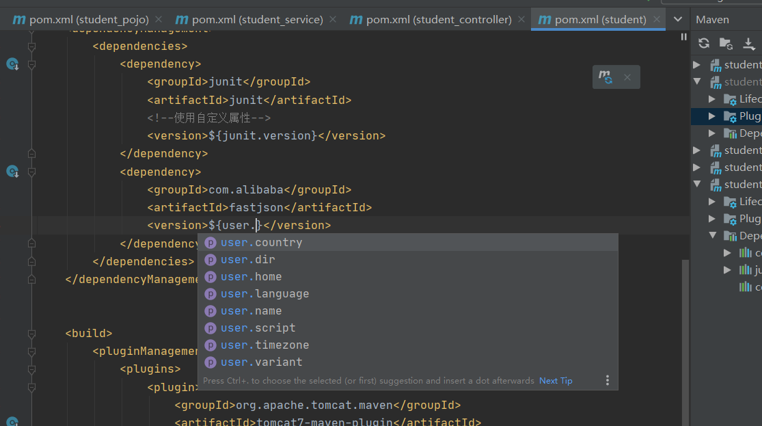Click the Next Tip link
Viewport: 762px width, 426px height.
pyautogui.click(x=556, y=381)
